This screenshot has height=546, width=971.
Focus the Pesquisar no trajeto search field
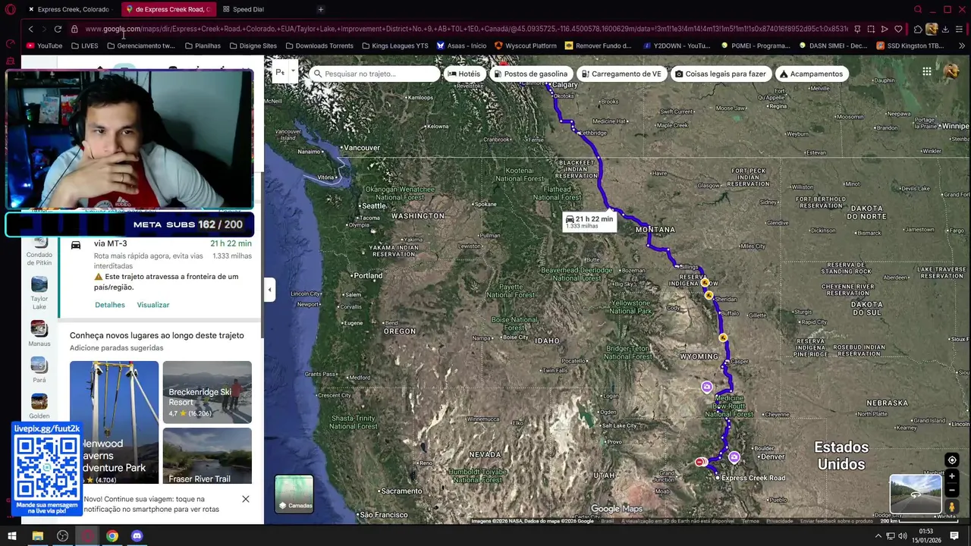[375, 74]
